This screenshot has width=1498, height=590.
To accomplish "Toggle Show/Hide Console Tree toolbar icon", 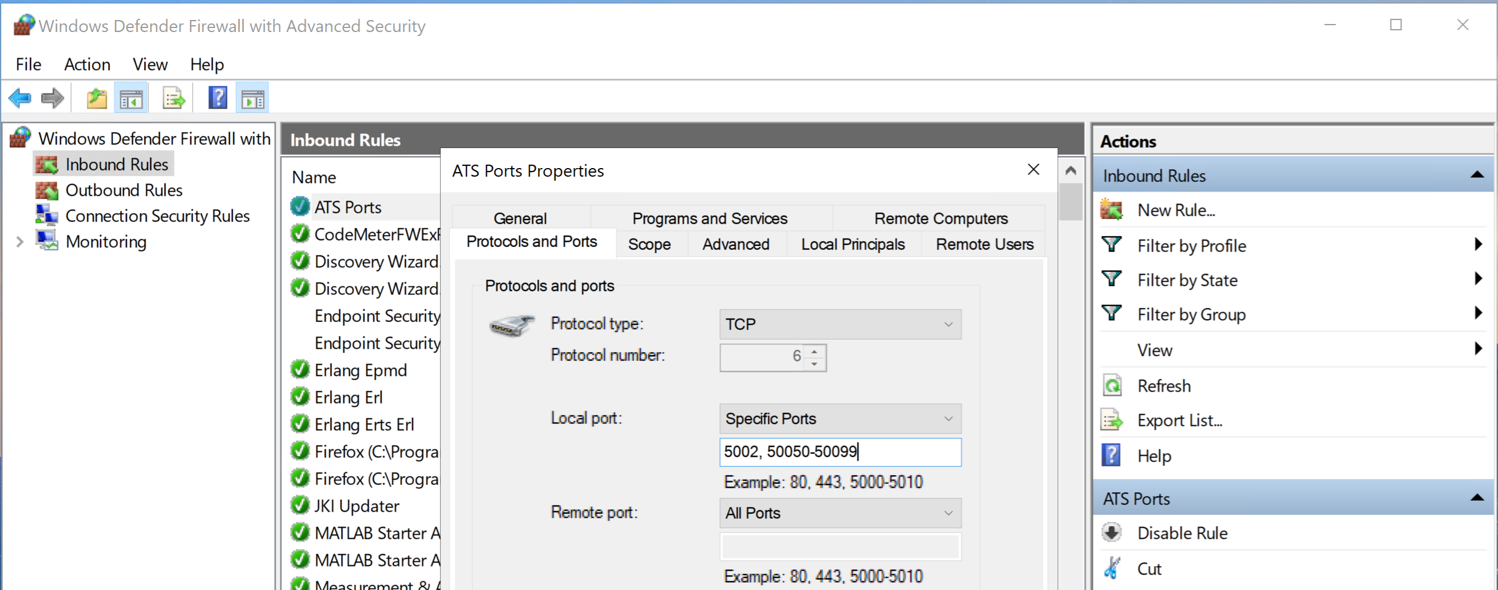I will click(x=132, y=98).
